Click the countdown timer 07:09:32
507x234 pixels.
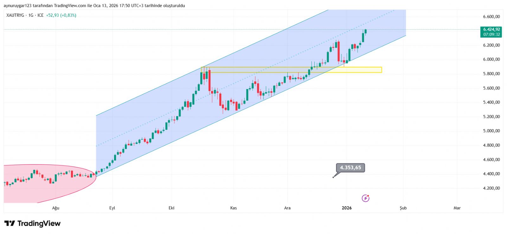491,34
